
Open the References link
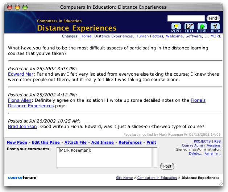(130, 143)
